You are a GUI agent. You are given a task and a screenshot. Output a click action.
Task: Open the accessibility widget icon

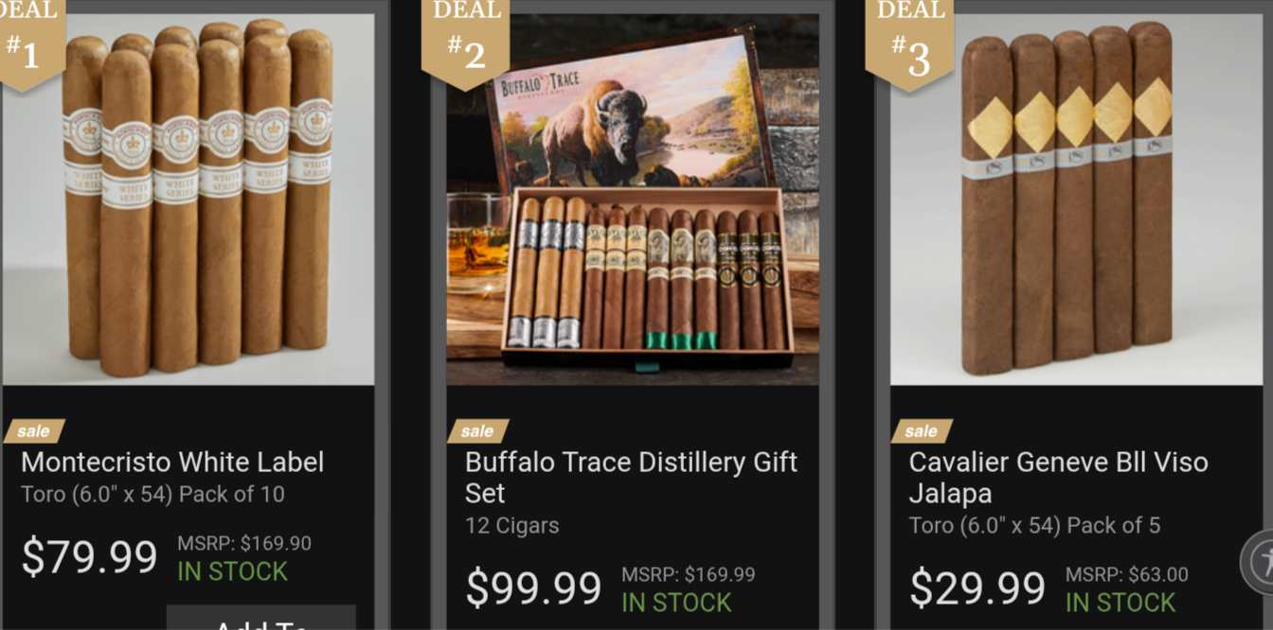pos(1259,562)
